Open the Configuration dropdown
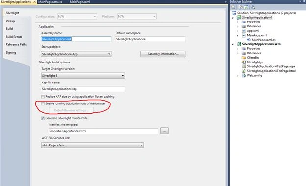Viewport: 306px width, 186px height. (x=95, y=16)
